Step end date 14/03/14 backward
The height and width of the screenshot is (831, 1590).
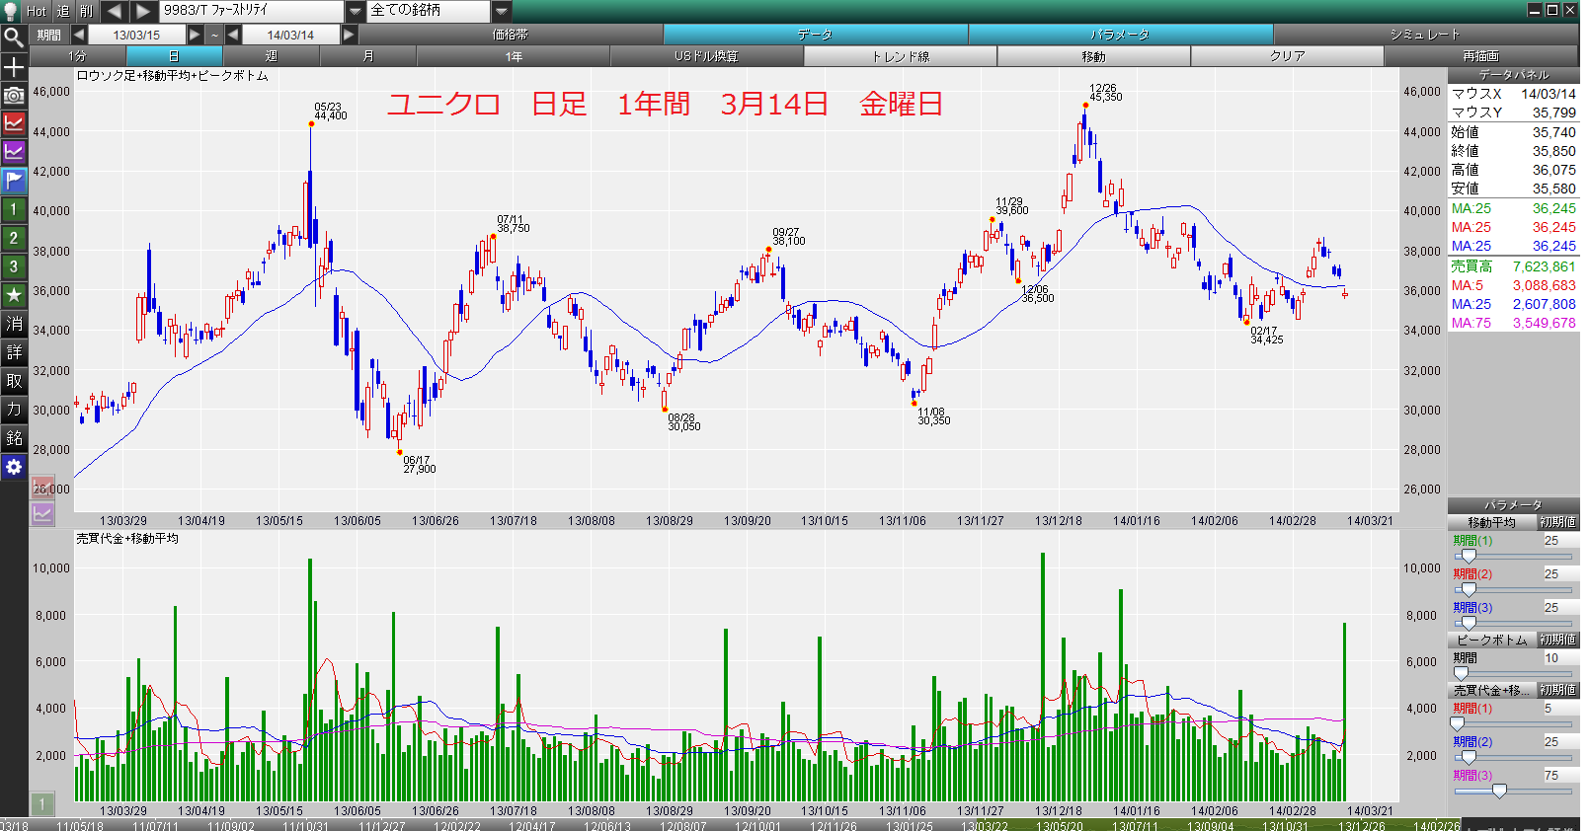233,35
